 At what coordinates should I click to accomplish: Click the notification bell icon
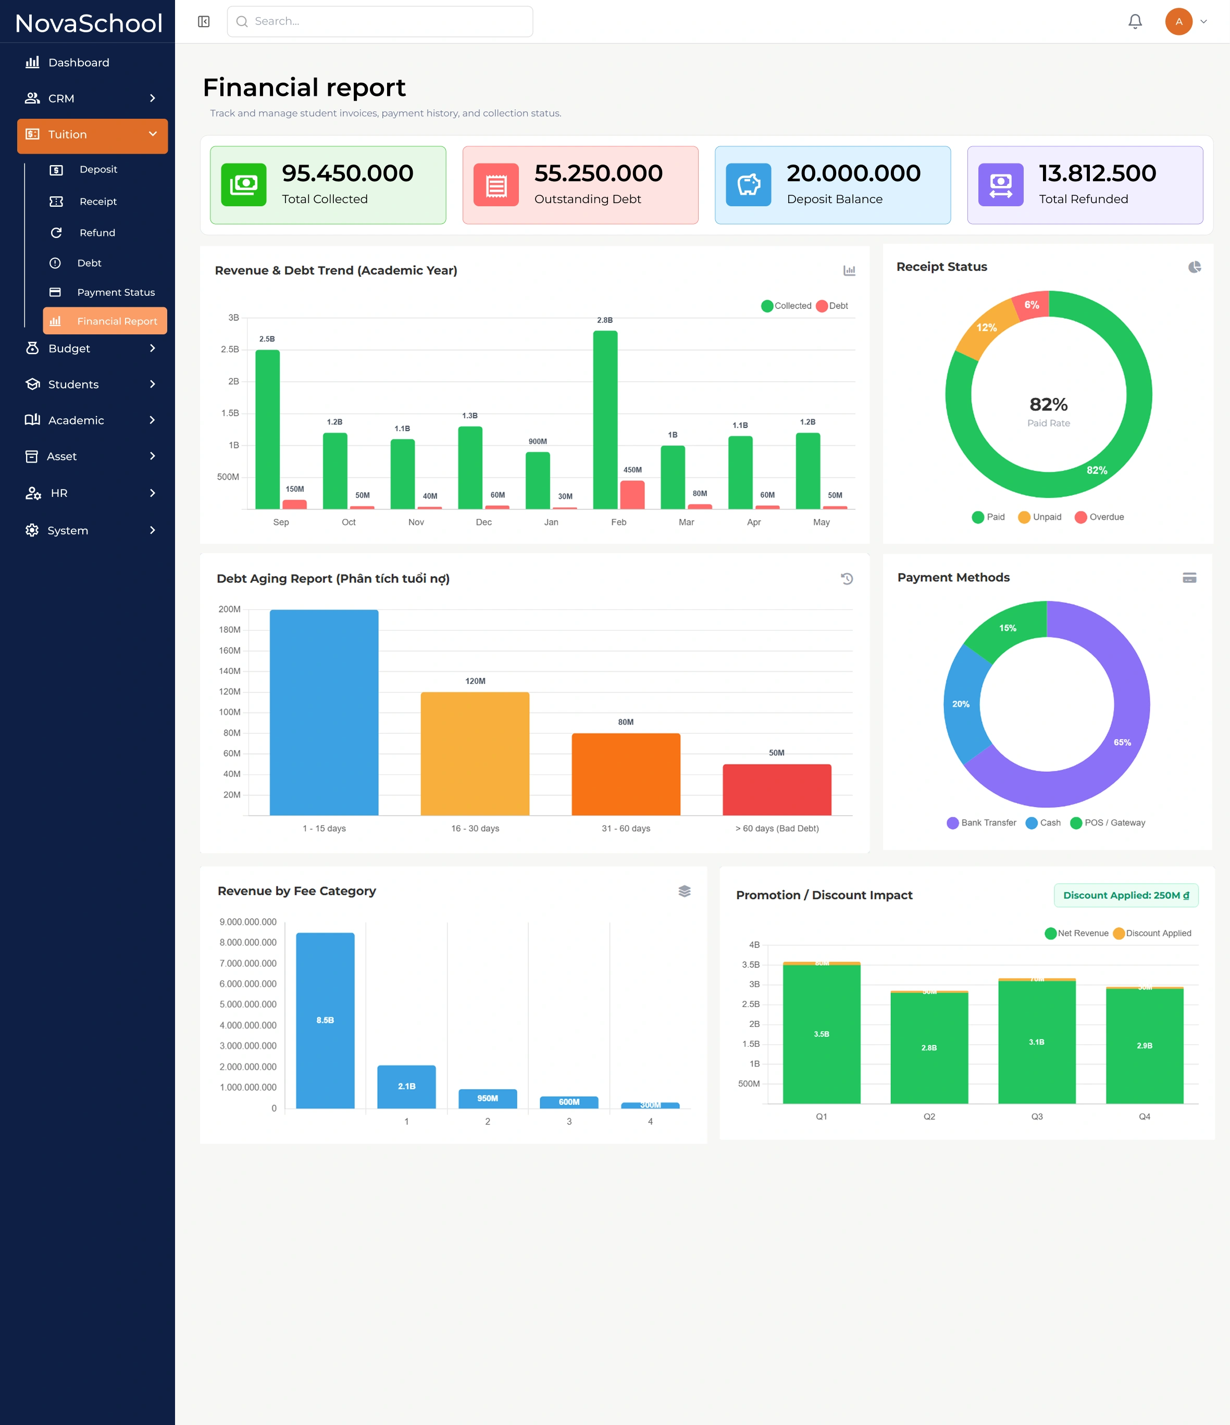[x=1135, y=21]
